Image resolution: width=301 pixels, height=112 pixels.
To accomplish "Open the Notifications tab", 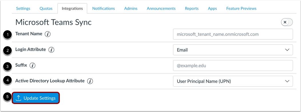I will [104, 9].
